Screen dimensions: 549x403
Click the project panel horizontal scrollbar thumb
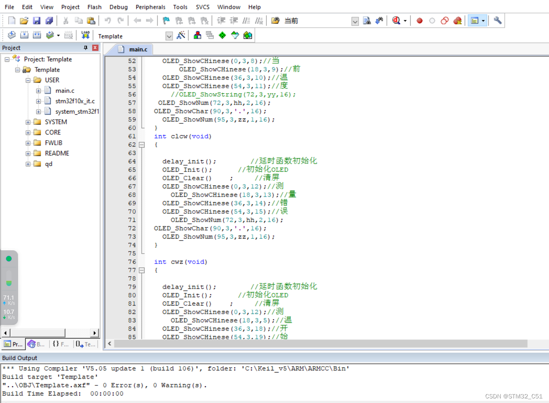(37, 333)
